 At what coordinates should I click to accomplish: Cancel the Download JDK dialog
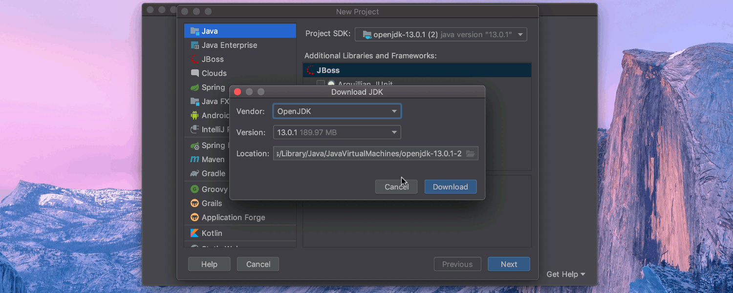tap(396, 187)
